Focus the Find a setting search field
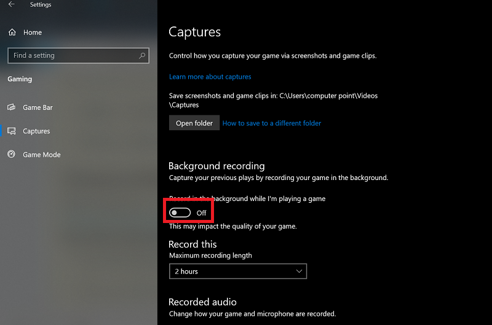This screenshot has width=492, height=325. click(x=79, y=55)
